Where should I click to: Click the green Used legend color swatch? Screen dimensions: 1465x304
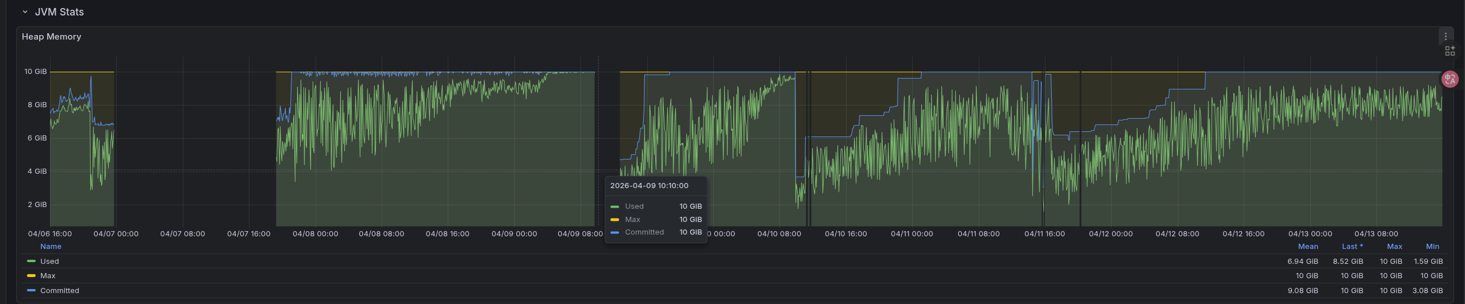tap(31, 262)
